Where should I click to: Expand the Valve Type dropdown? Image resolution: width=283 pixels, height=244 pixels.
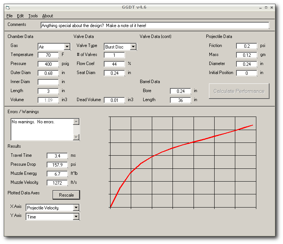[x=133, y=47]
